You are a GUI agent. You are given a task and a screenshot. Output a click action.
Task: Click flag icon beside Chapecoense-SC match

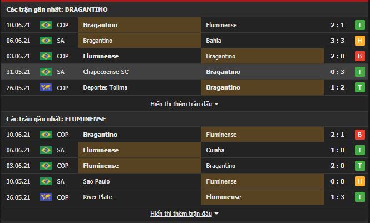[46, 72]
